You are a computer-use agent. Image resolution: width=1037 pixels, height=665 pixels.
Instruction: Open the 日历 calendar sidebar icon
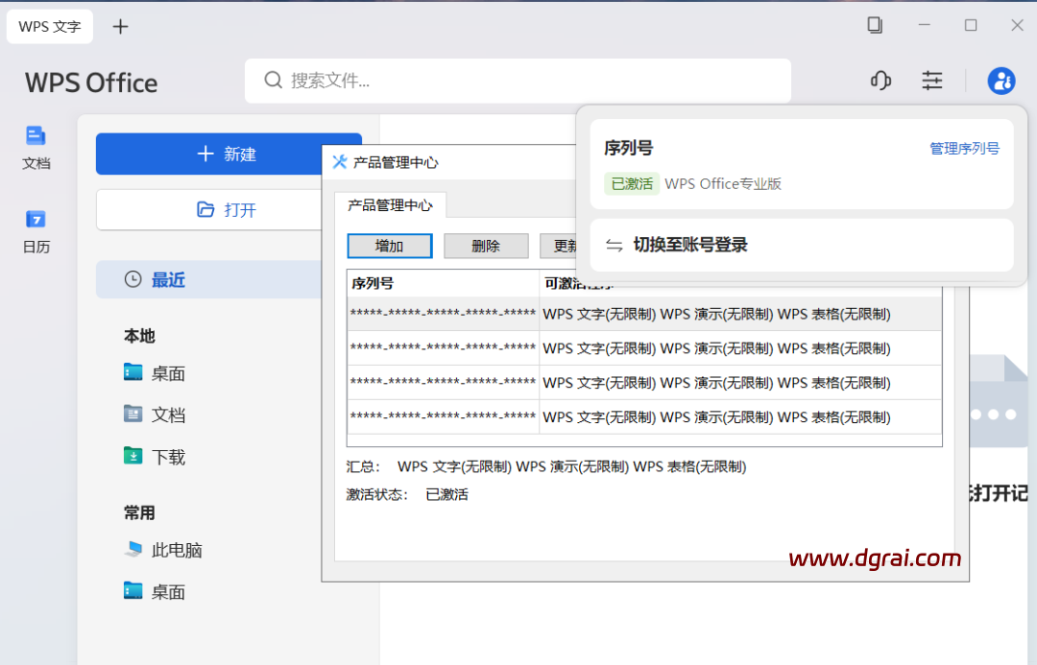36,230
